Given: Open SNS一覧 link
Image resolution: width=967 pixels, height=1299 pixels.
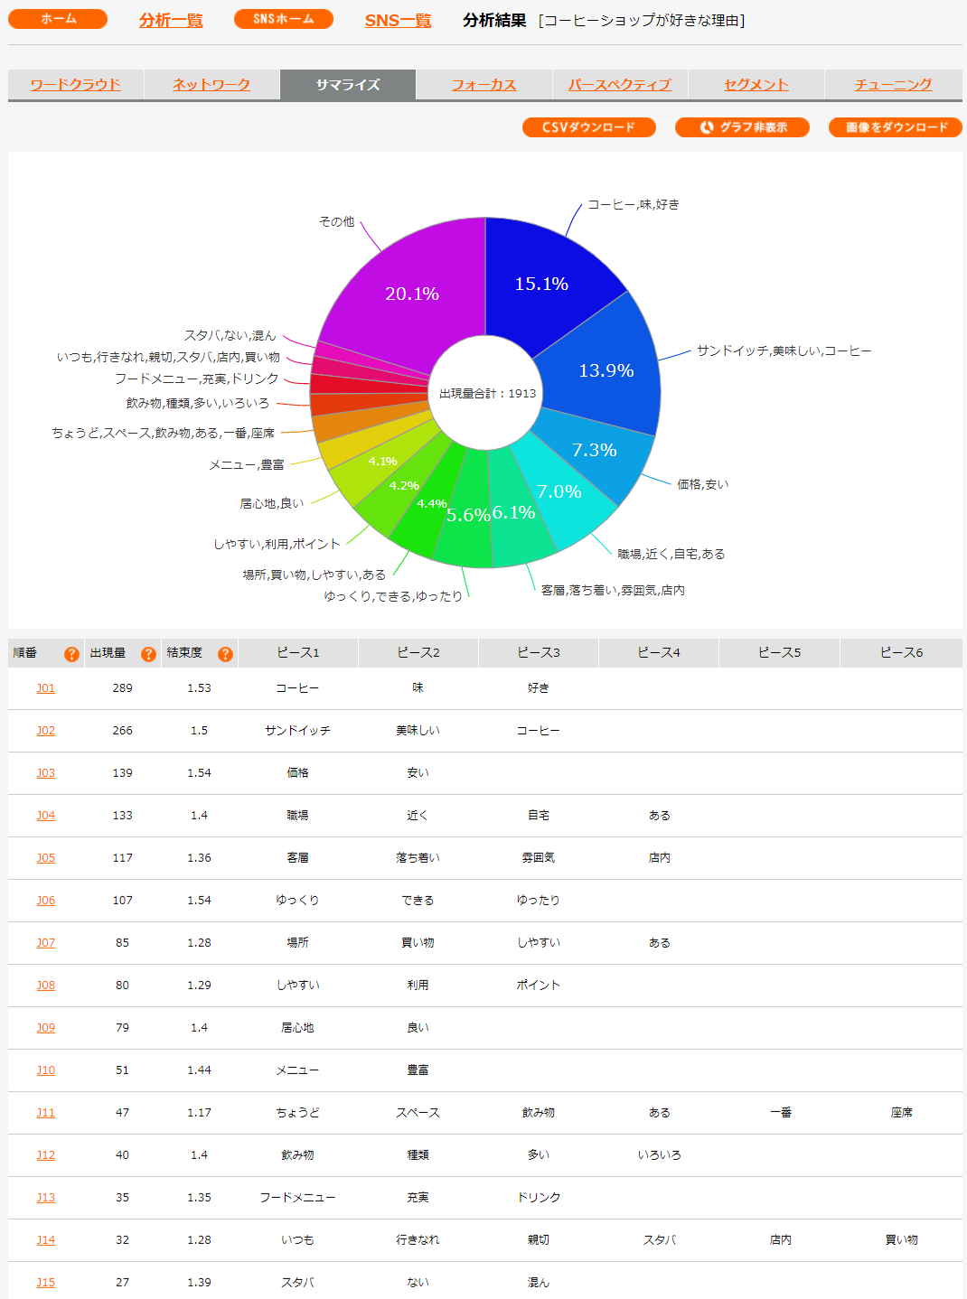Looking at the screenshot, I should 398,20.
